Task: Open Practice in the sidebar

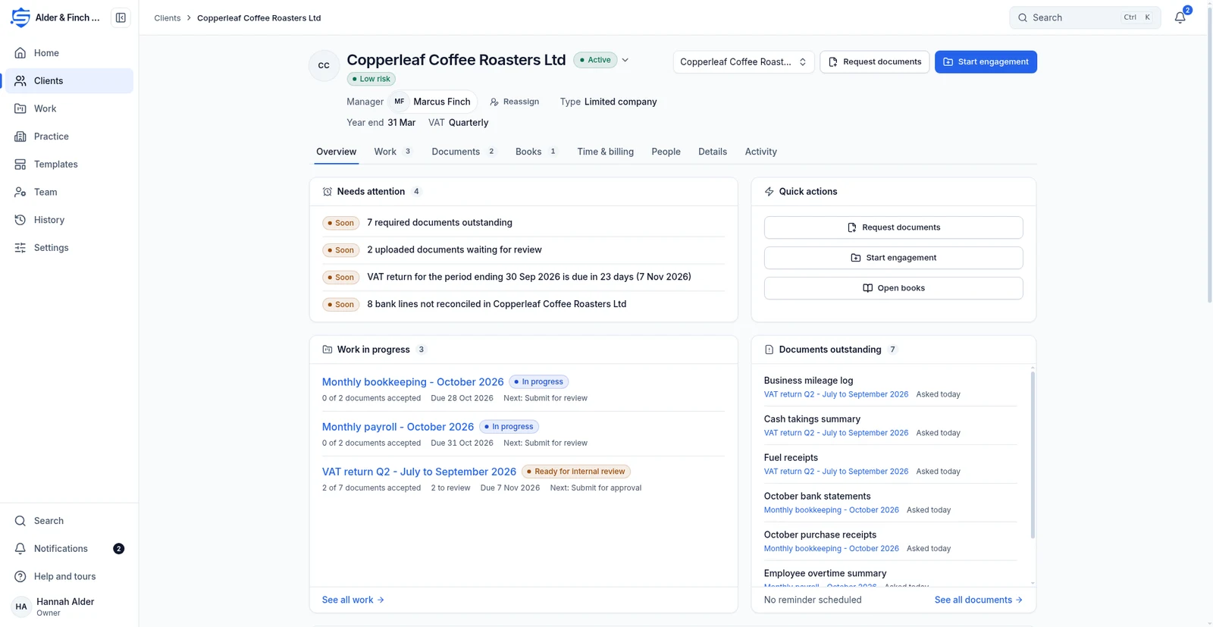Action: coord(69,136)
